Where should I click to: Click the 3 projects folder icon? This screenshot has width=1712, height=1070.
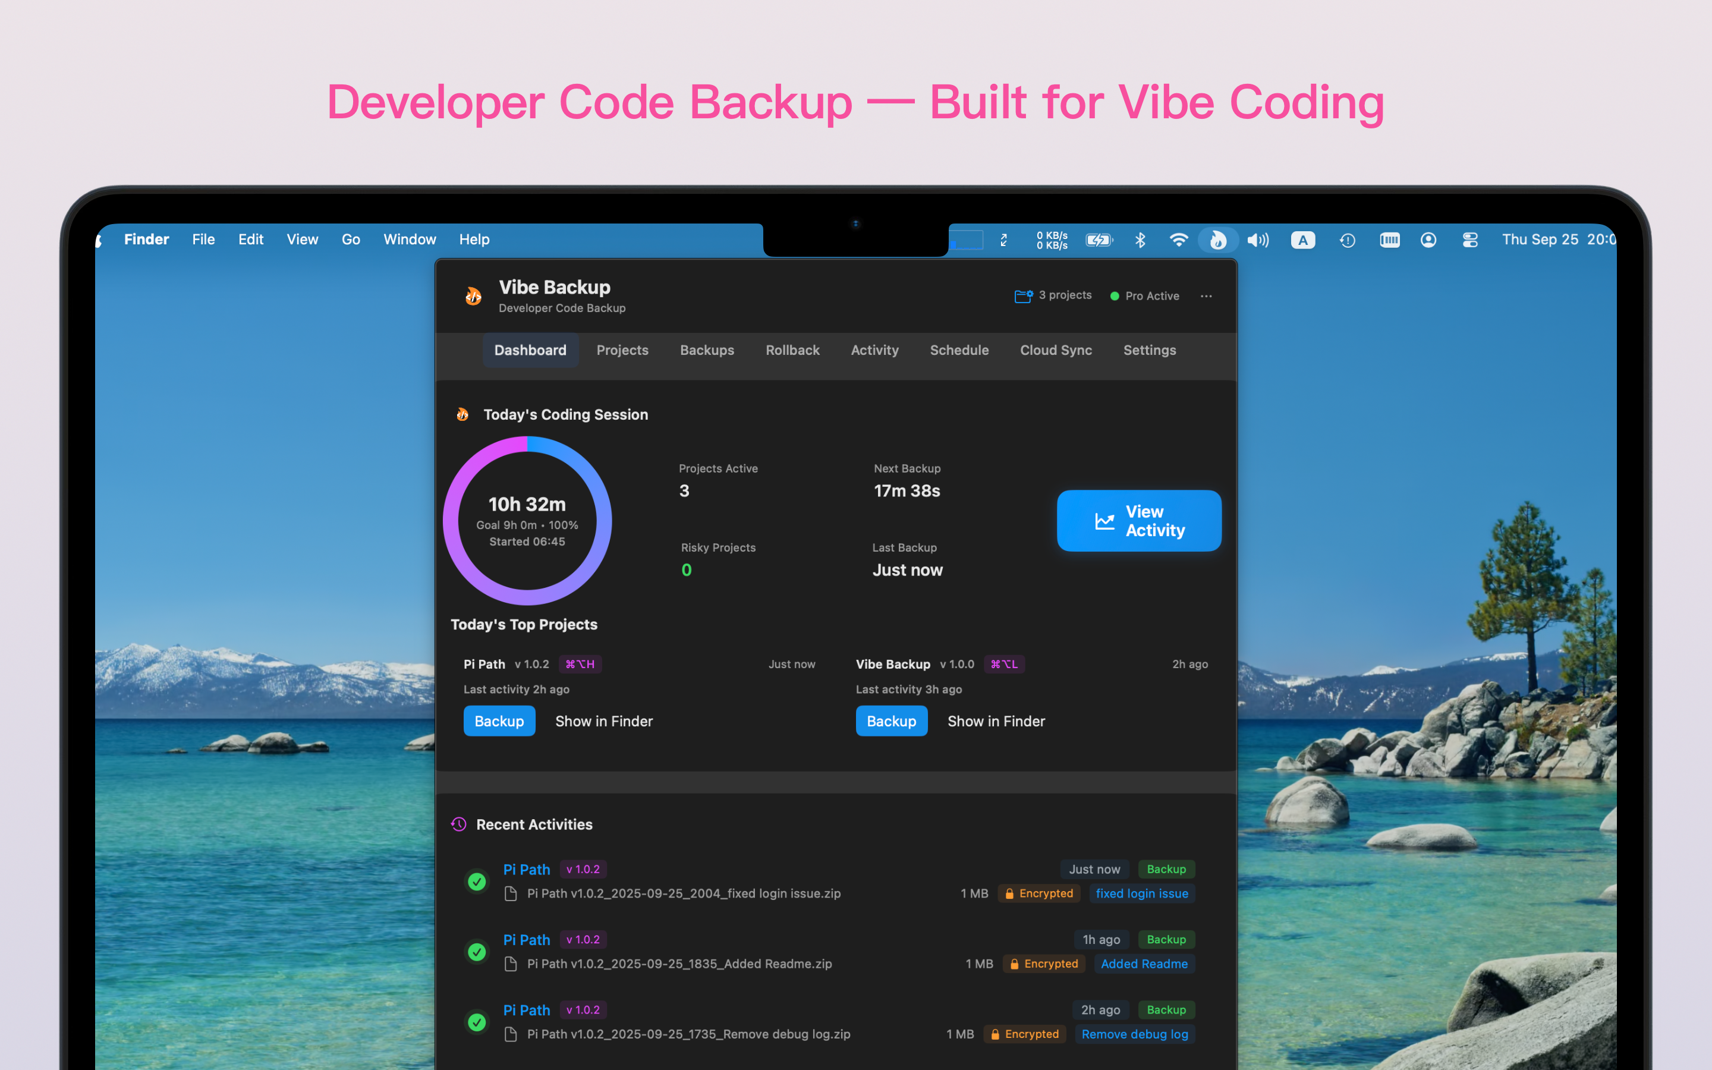click(x=1023, y=296)
